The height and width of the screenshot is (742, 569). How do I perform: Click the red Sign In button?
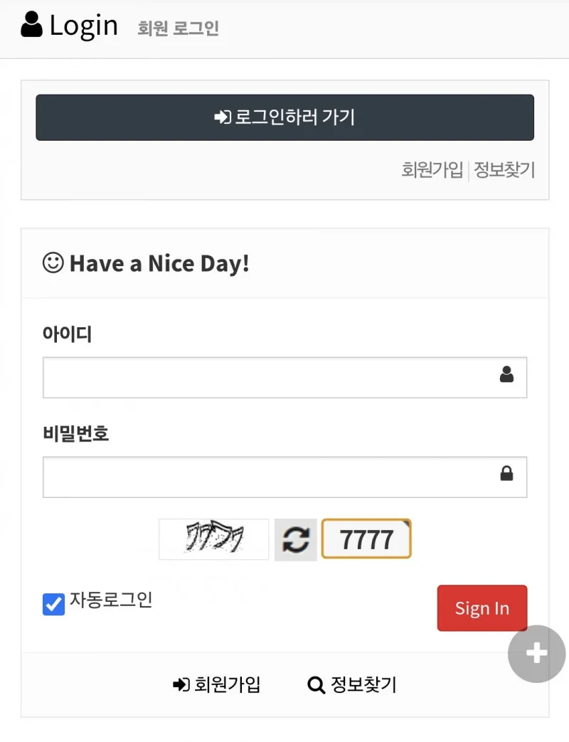pyautogui.click(x=482, y=608)
